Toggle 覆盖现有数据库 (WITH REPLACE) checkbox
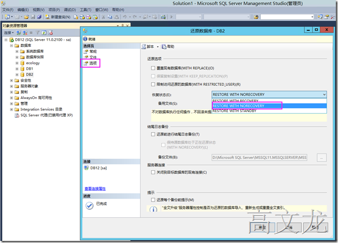338x243 pixels. pos(153,68)
